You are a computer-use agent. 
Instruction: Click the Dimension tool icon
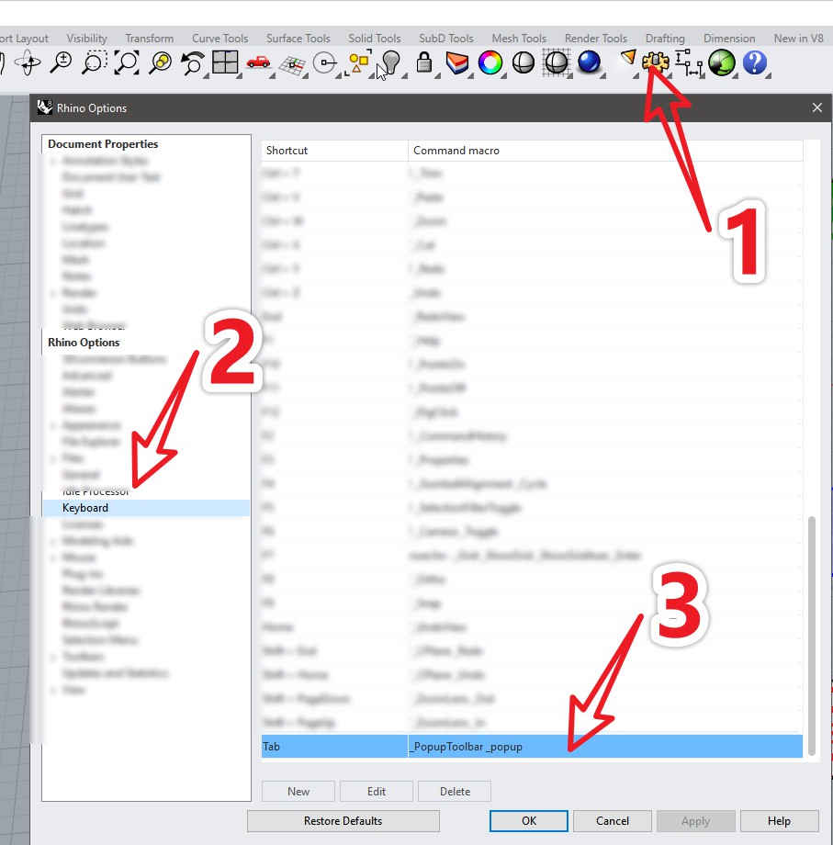pyautogui.click(x=688, y=62)
